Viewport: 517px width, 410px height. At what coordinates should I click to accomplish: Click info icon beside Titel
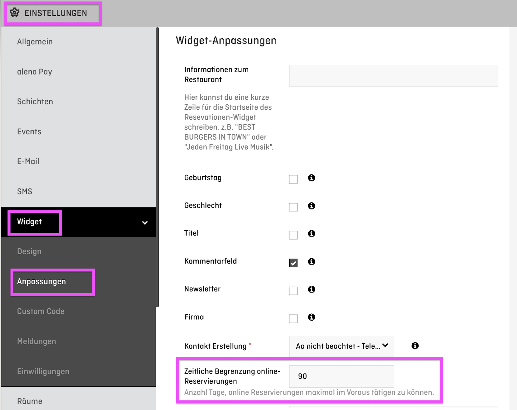[x=311, y=233]
